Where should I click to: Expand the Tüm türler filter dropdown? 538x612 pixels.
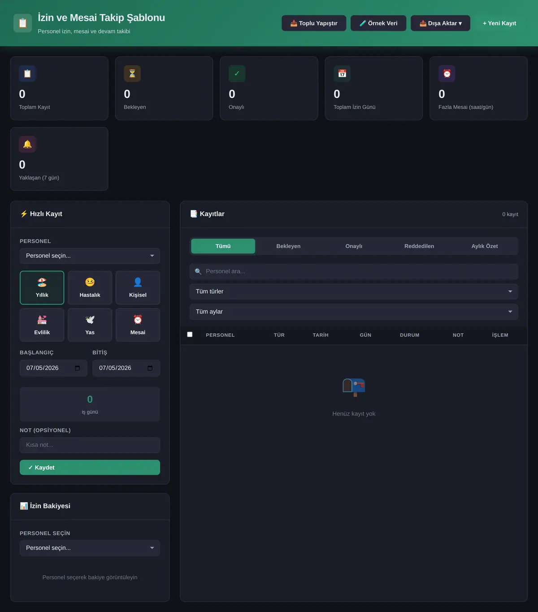(x=354, y=291)
